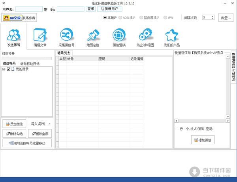Click the 联系作者 label
This screenshot has height=182, width=237.
[x=29, y=18]
